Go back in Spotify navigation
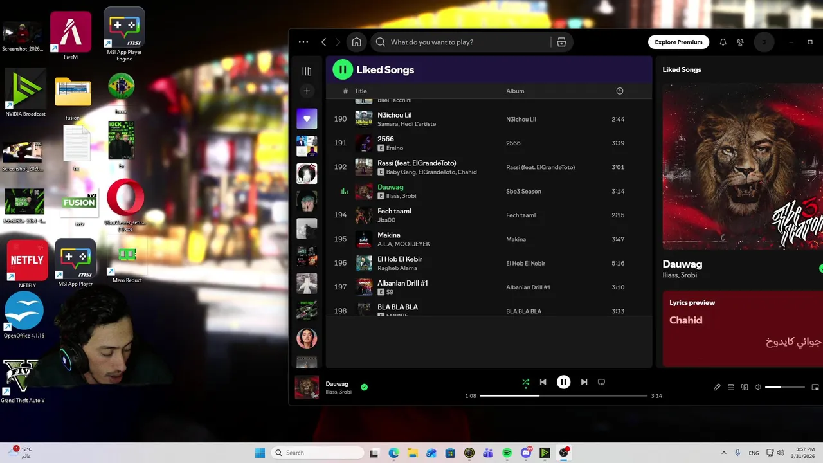This screenshot has width=823, height=463. coord(323,42)
